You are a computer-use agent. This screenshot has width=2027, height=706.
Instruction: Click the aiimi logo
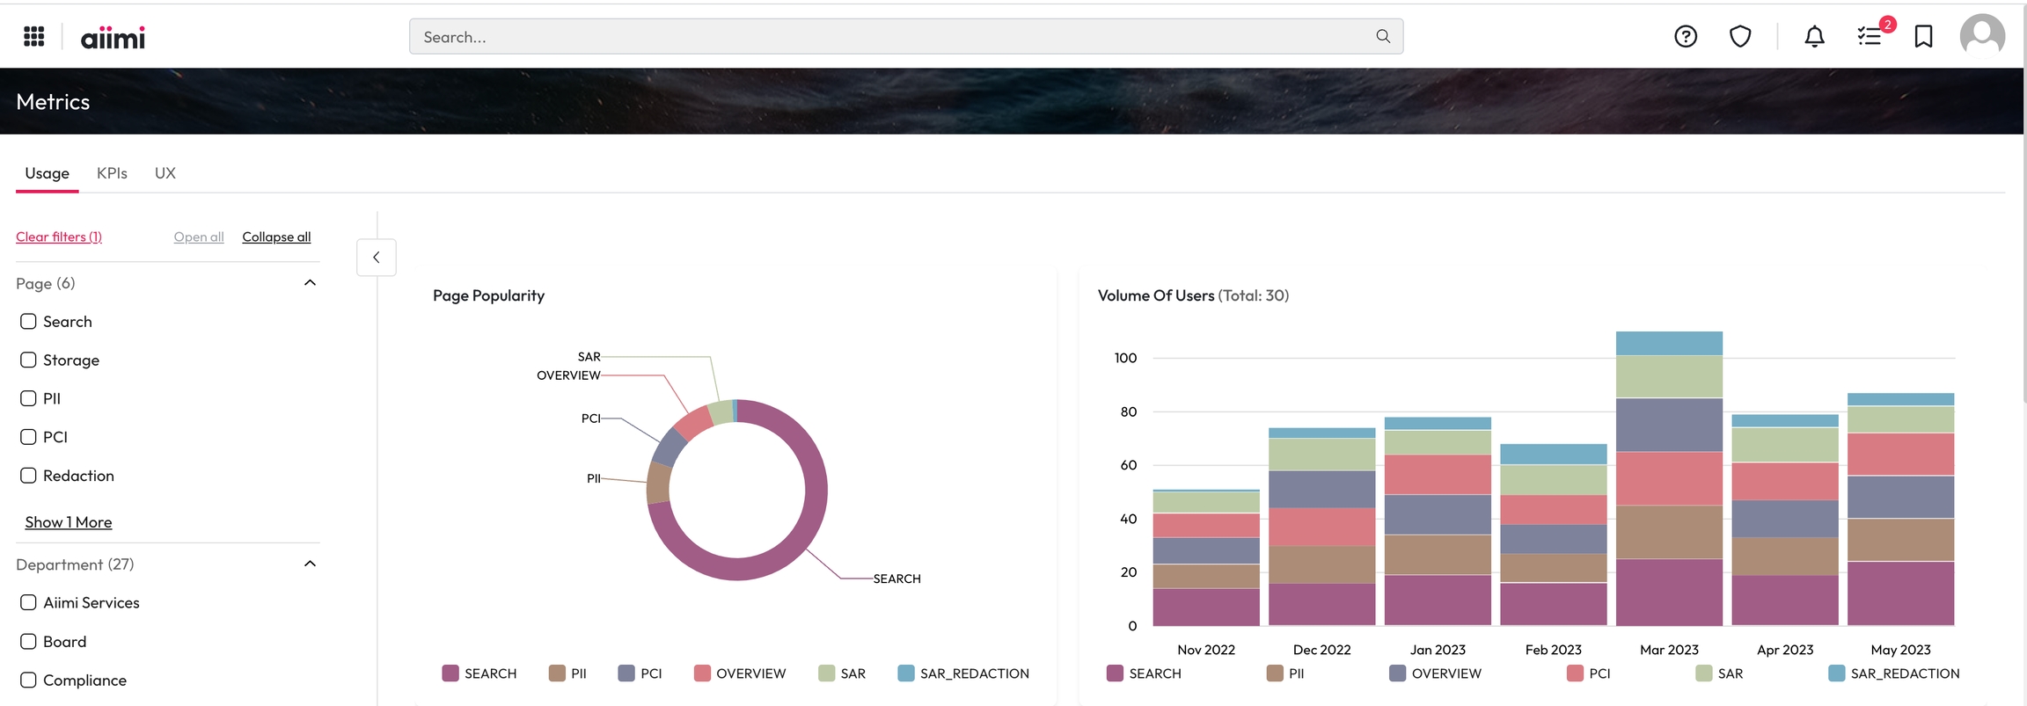click(x=113, y=38)
